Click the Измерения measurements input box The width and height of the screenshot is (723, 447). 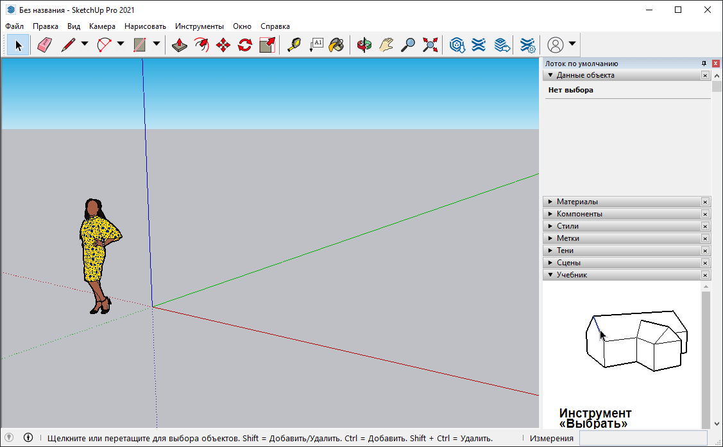click(x=643, y=438)
